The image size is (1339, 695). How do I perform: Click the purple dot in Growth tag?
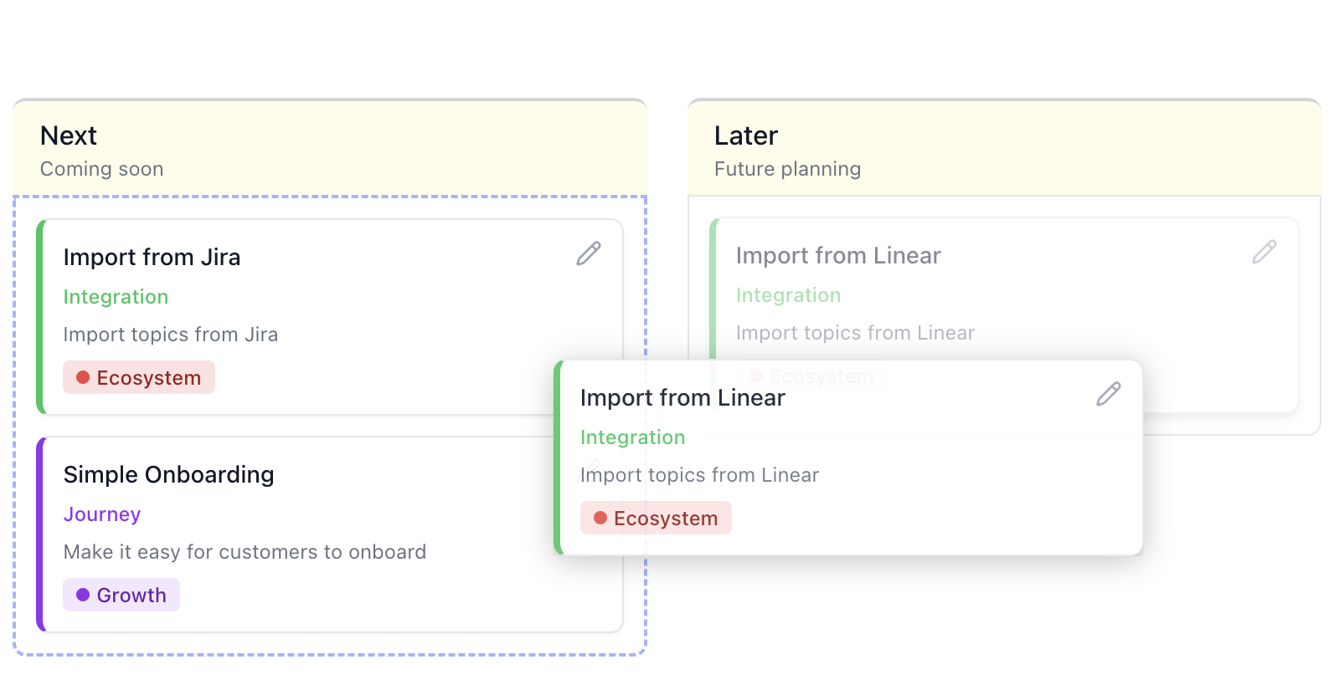click(83, 595)
